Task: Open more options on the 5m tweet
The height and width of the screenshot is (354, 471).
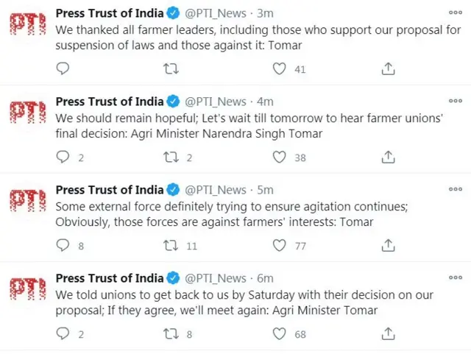Action: [456, 190]
